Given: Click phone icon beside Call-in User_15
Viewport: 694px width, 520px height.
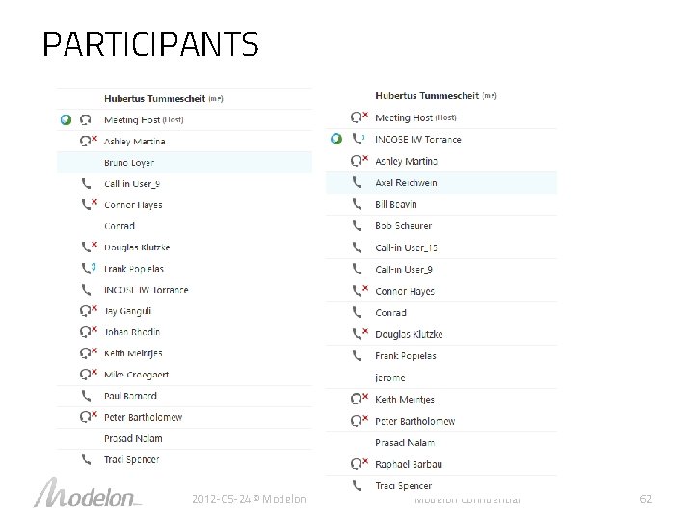Looking at the screenshot, I should [x=358, y=247].
